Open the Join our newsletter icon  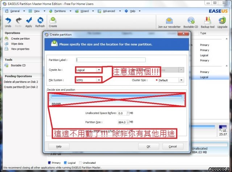pyautogui.click(x=169, y=21)
